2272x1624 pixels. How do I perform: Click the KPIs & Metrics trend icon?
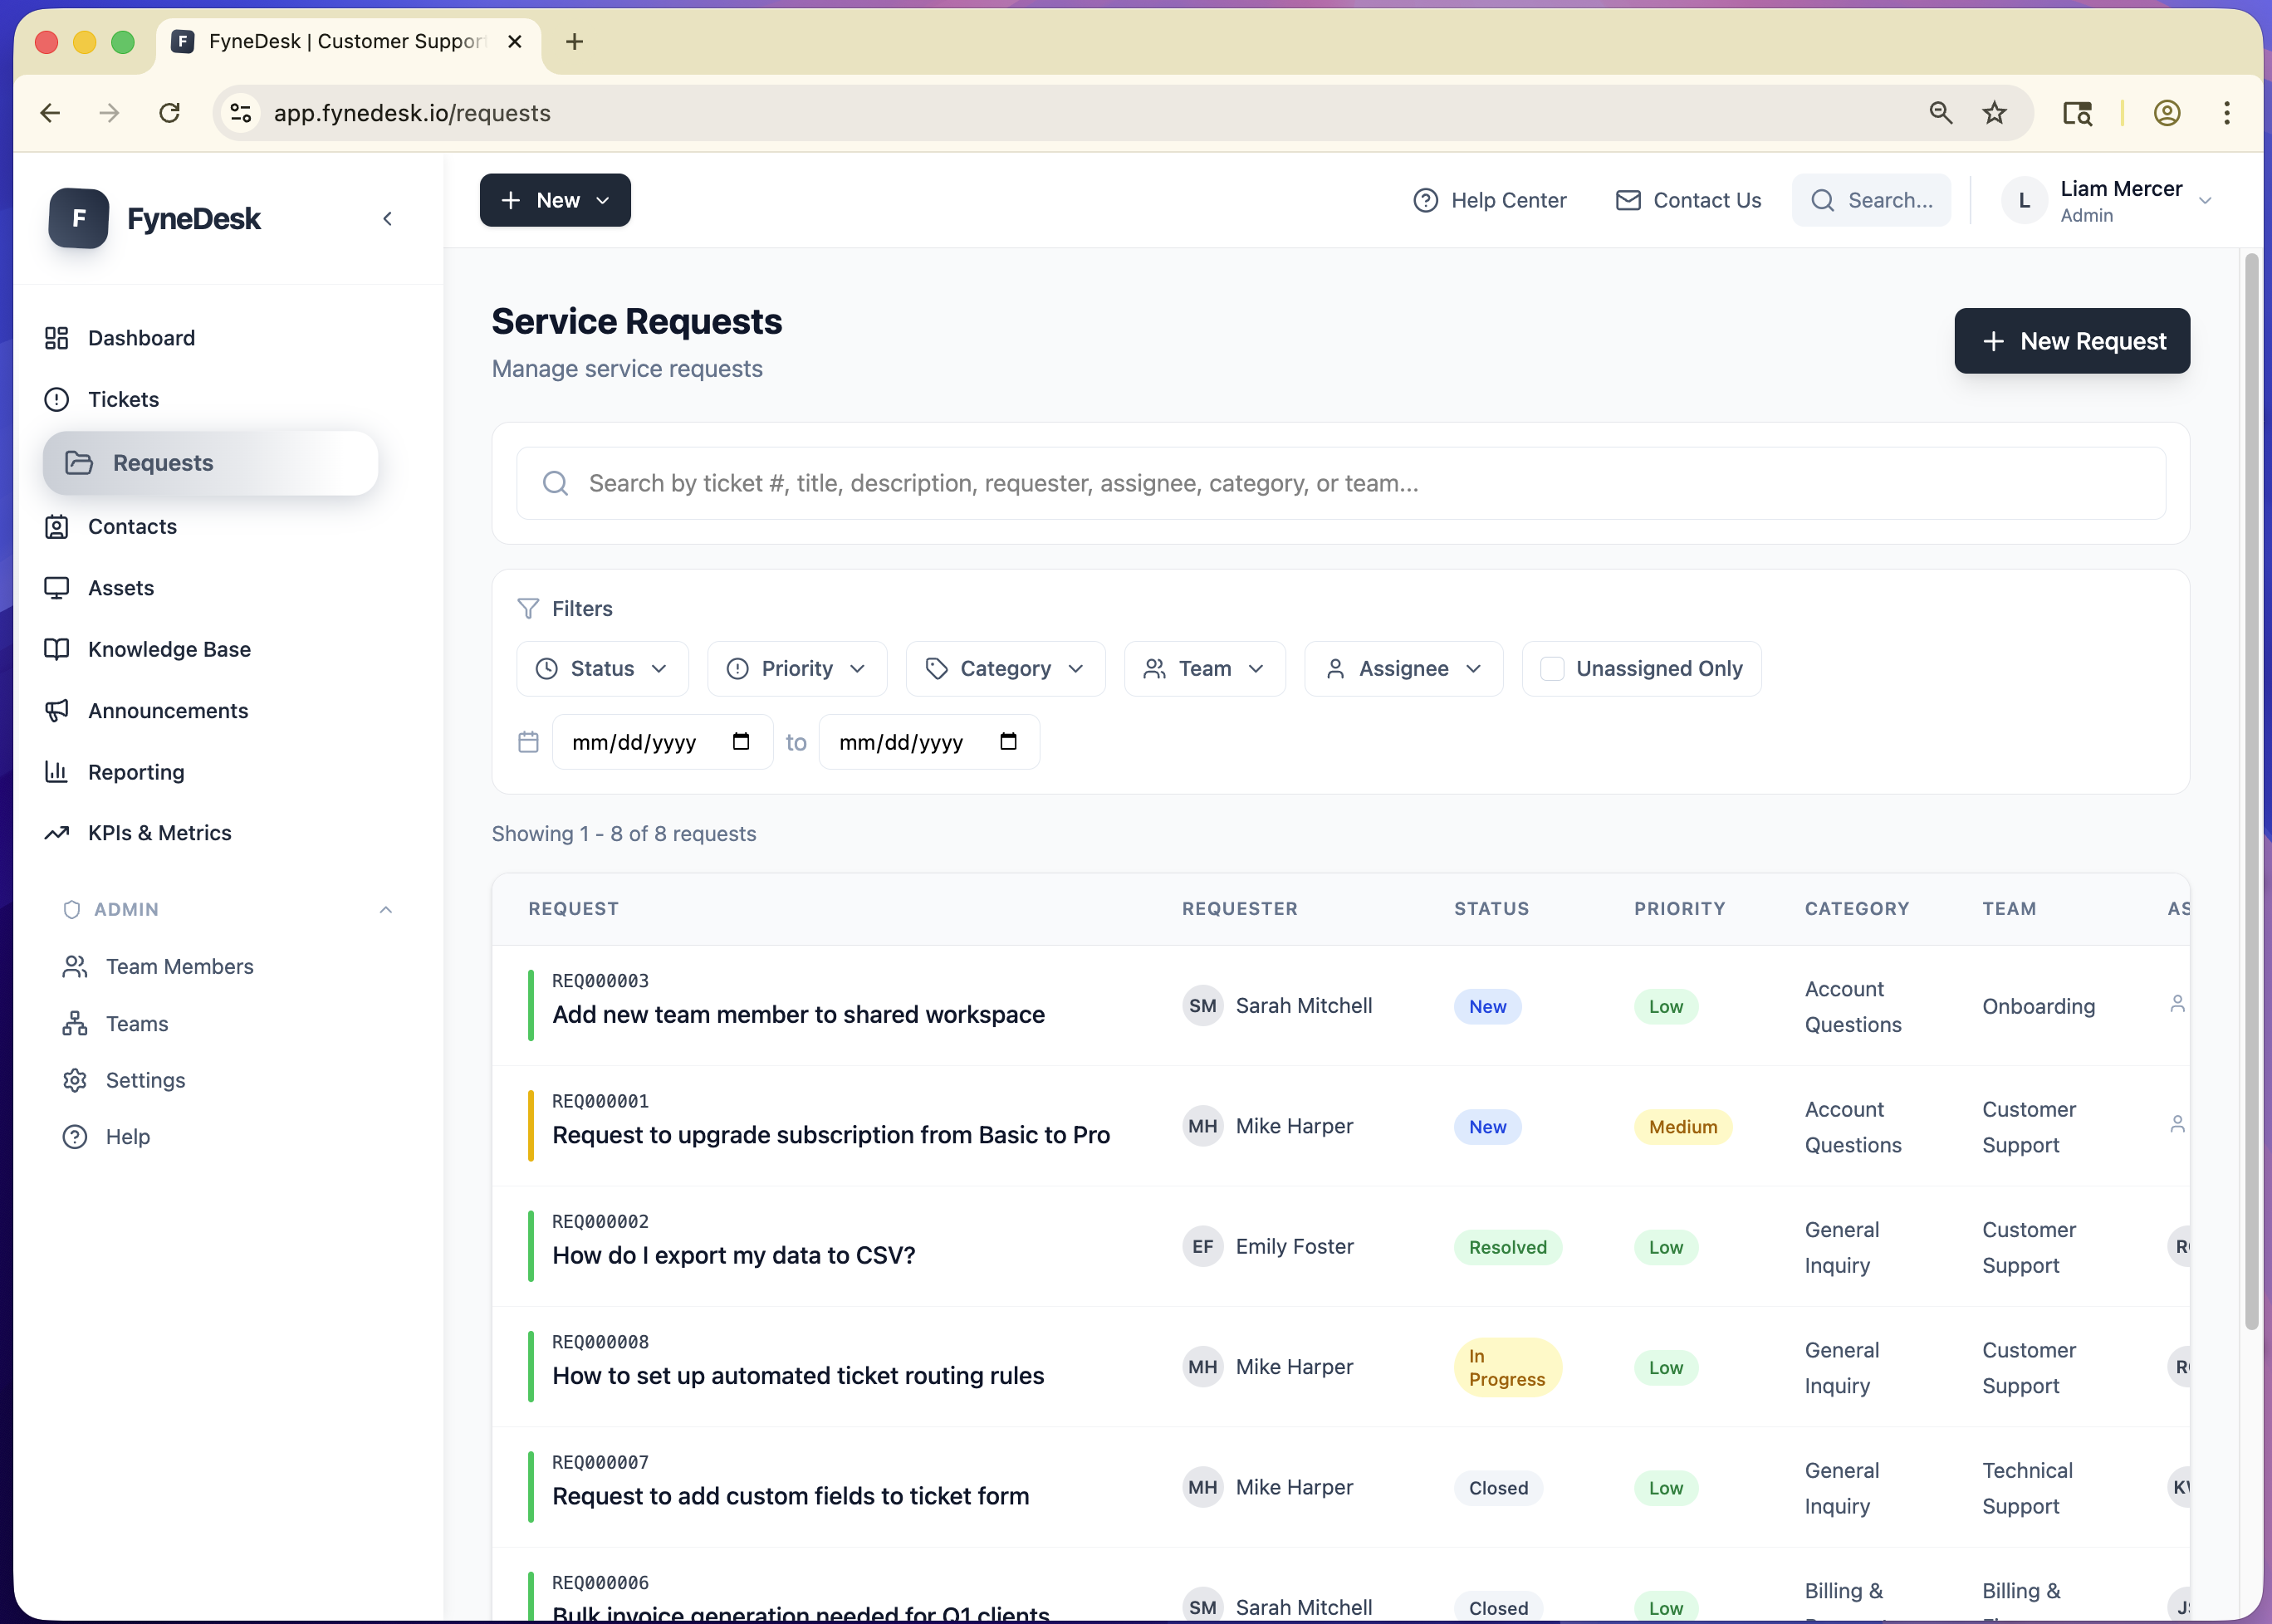click(57, 832)
